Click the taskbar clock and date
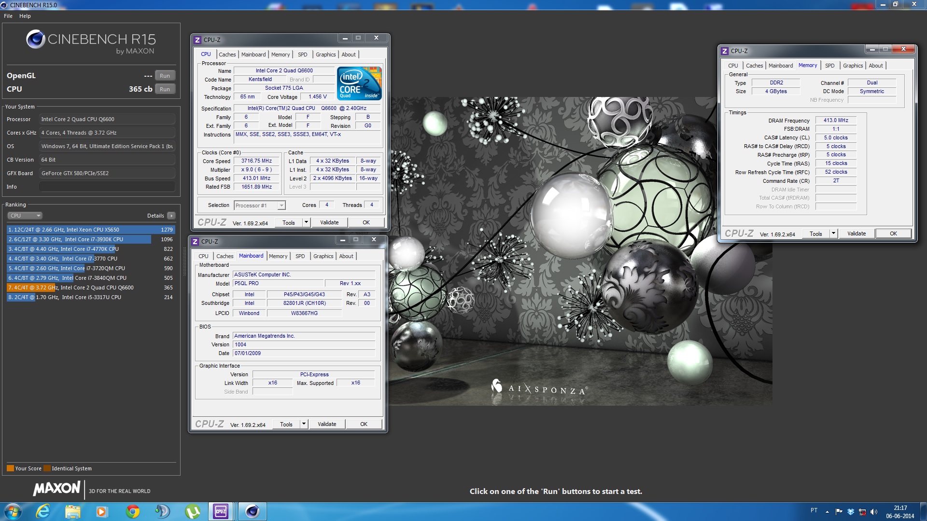 click(900, 511)
